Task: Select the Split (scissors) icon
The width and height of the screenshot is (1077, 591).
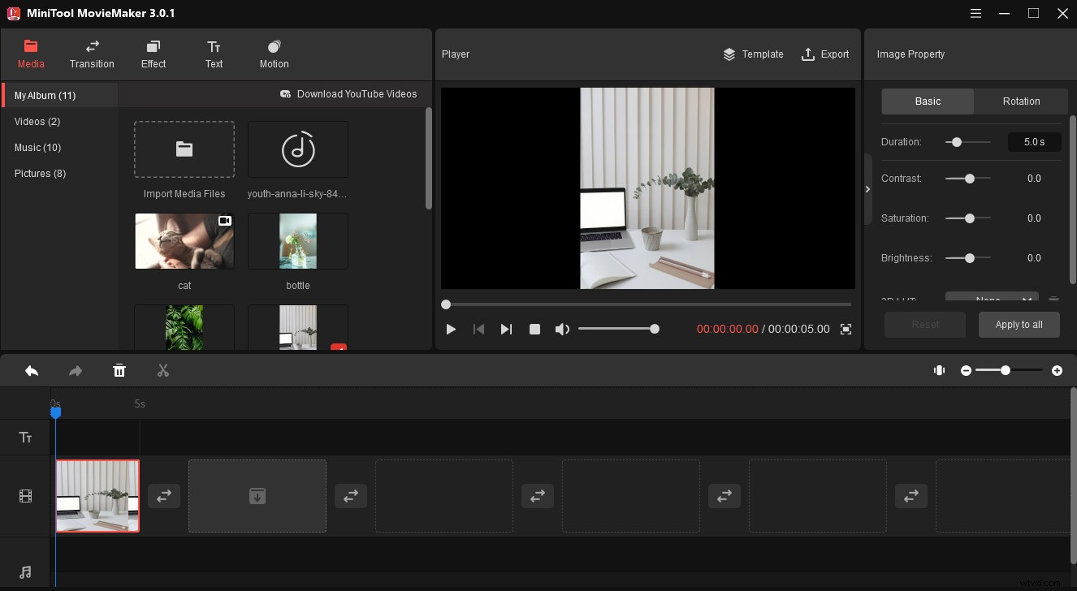Action: pyautogui.click(x=162, y=370)
